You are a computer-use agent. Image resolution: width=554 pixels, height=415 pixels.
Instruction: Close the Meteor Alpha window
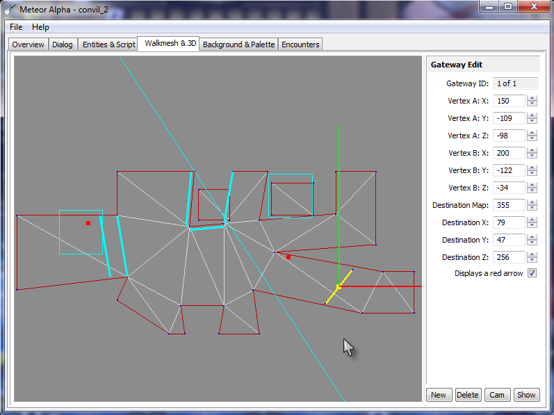click(534, 7)
